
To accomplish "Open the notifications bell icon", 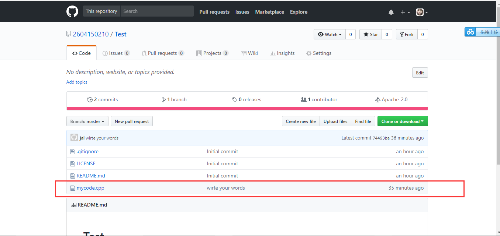I will [x=391, y=12].
